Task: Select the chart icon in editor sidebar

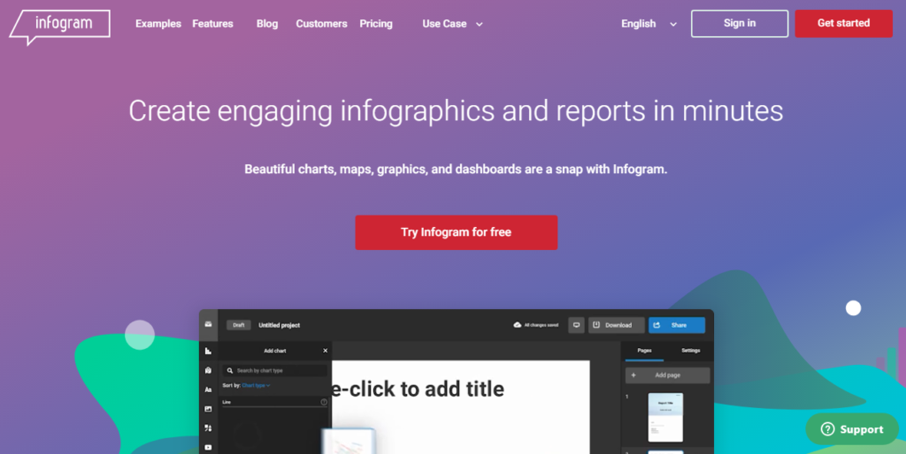Action: coord(208,351)
